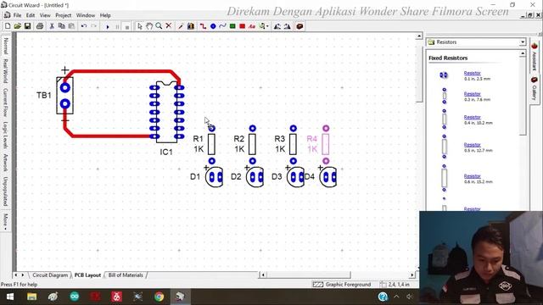The width and height of the screenshot is (543, 305).
Task: Click the 3D brick Gallery toolbar icon
Action: 299,26
